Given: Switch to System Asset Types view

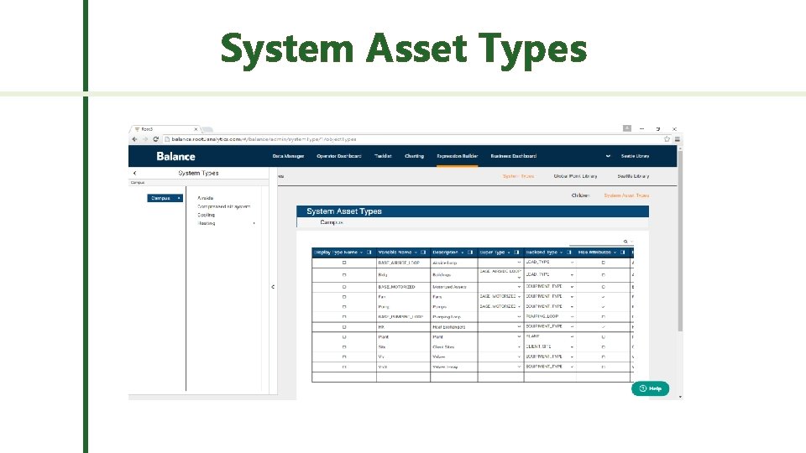Looking at the screenshot, I should point(626,195).
